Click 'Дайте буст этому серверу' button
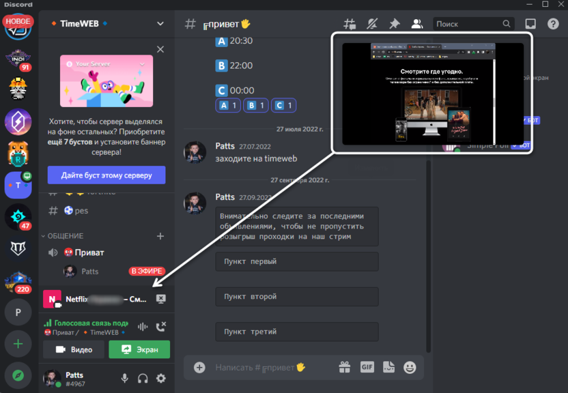The height and width of the screenshot is (393, 568). [106, 175]
